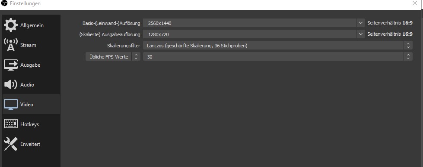
Task: Expand the (Skalierte) Ausgabeauflösung dropdown arrow
Action: [361, 34]
